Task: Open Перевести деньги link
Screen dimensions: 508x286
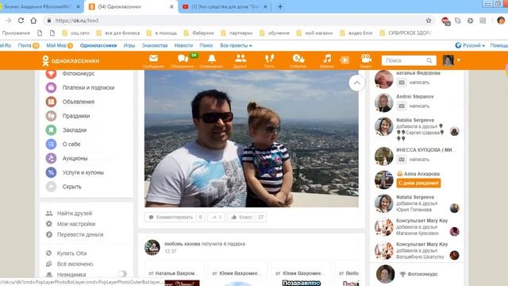Action: (x=80, y=234)
